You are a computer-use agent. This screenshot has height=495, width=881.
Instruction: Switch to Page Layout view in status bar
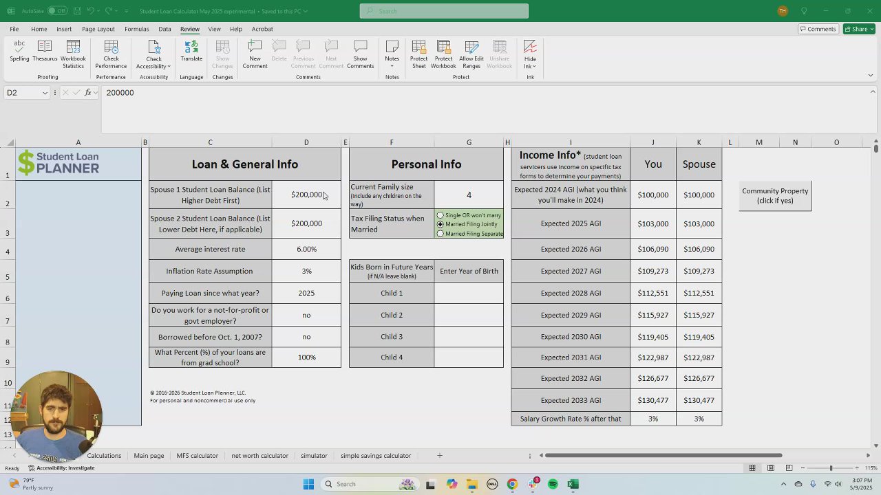771,468
